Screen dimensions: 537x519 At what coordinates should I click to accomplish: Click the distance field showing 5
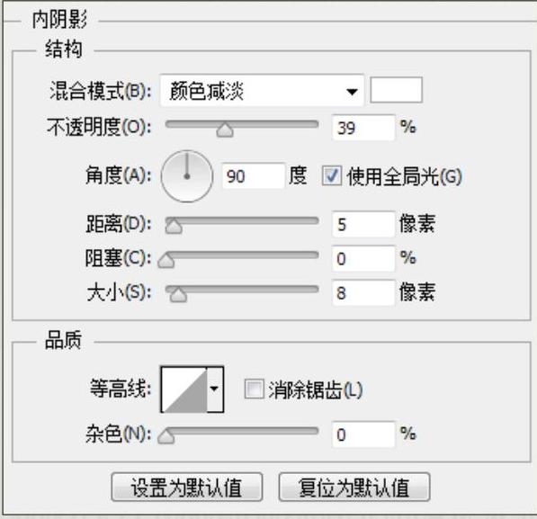(363, 224)
